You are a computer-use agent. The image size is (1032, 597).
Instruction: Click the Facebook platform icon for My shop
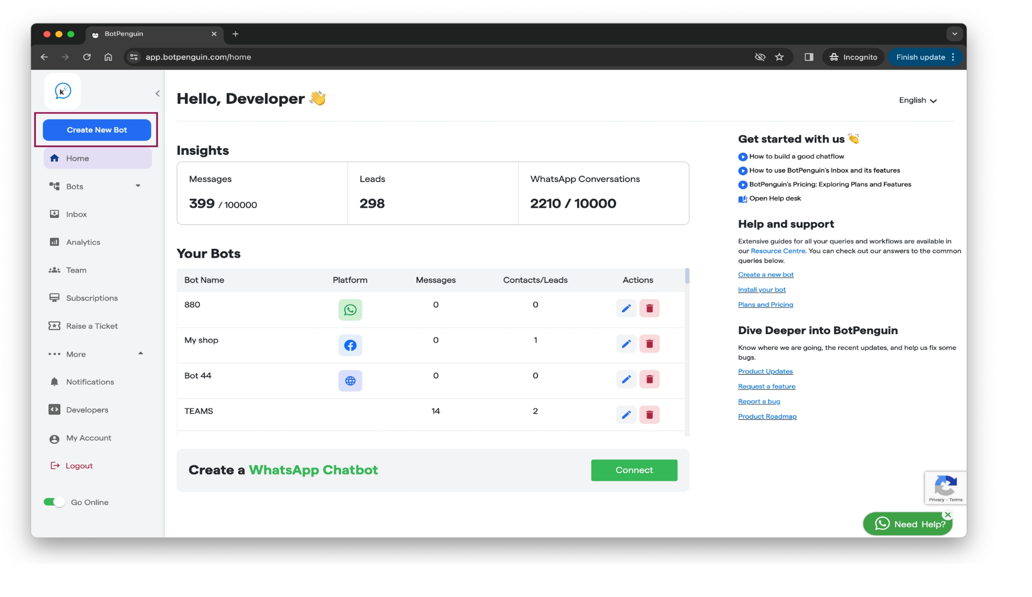click(x=350, y=345)
